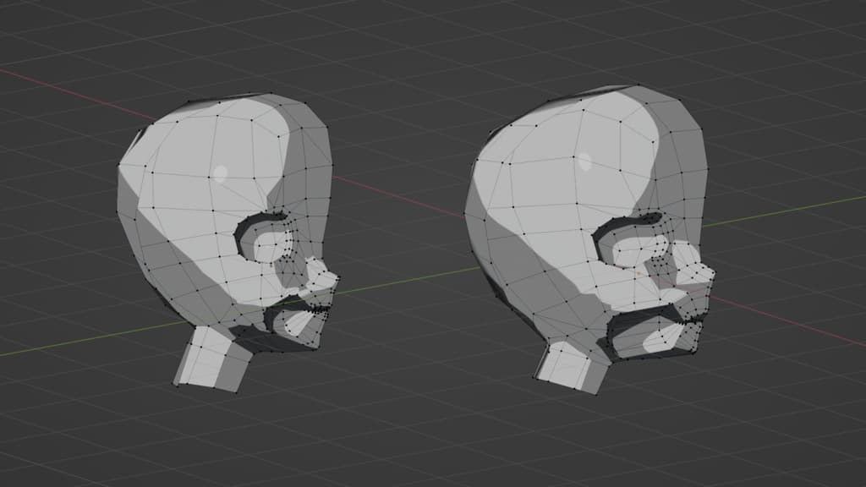Select the top vertex of right head

click(639, 85)
